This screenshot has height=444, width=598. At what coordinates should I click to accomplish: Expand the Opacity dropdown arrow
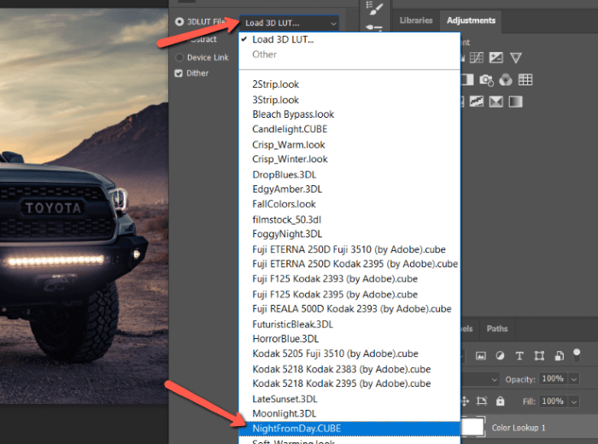tap(574, 378)
